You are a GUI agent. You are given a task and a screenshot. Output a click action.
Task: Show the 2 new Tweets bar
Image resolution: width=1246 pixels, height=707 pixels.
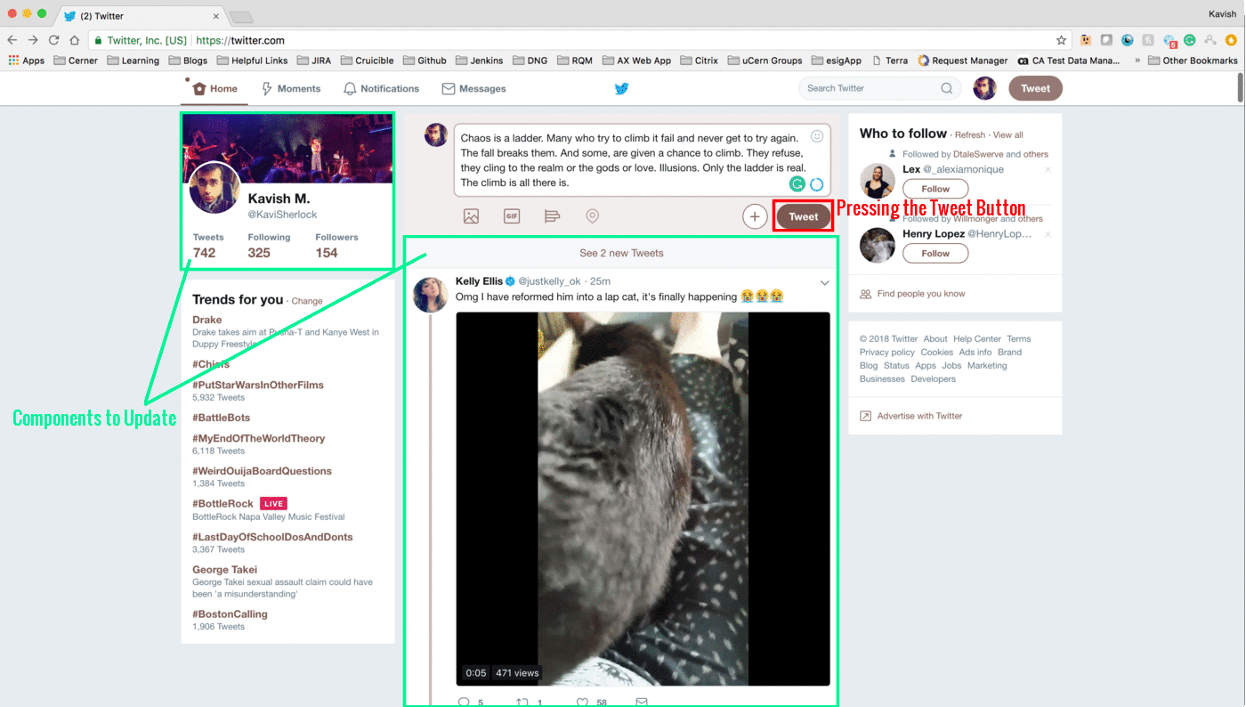621,253
